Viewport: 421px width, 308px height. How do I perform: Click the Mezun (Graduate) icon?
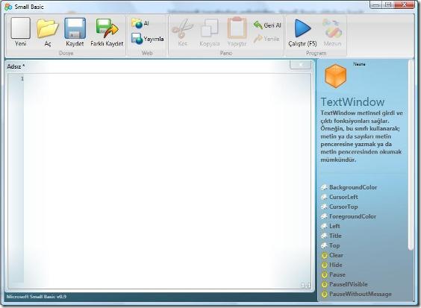pos(332,28)
